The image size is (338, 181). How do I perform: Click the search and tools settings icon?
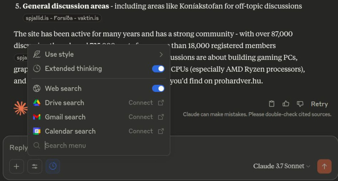35,166
